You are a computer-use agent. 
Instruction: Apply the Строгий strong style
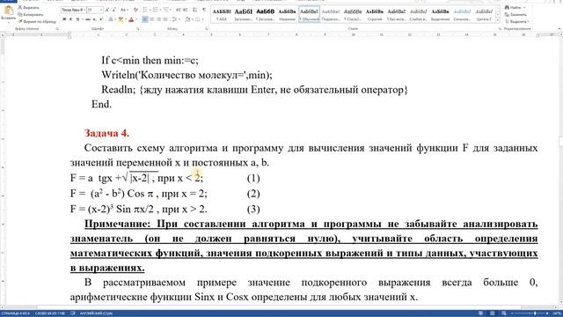[375, 15]
